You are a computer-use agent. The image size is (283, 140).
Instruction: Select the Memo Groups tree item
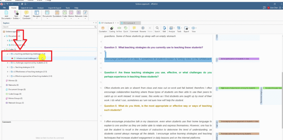[x=15, y=98]
